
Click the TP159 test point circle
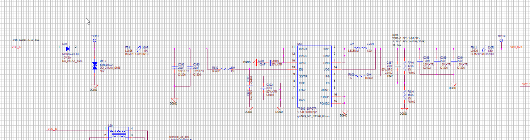[x=501, y=41]
